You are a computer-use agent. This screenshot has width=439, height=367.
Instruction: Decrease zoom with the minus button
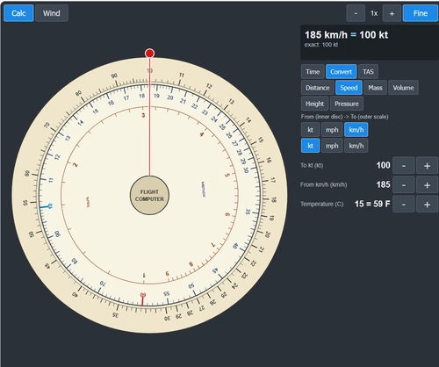coord(356,13)
